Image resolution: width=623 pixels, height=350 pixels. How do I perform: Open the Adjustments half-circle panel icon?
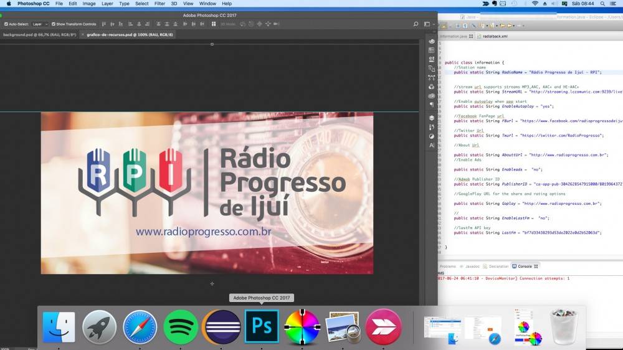(432, 136)
